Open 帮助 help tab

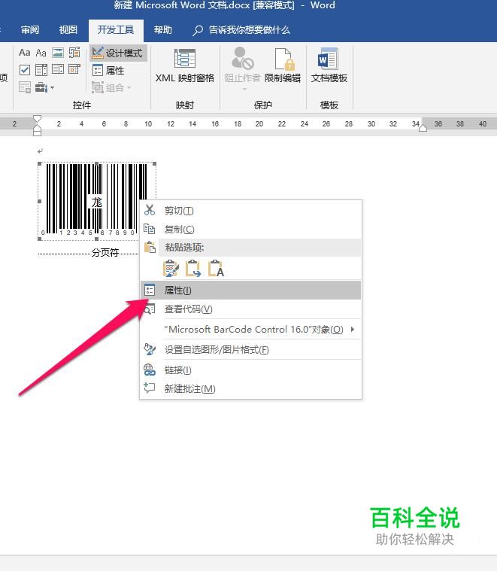click(x=163, y=29)
